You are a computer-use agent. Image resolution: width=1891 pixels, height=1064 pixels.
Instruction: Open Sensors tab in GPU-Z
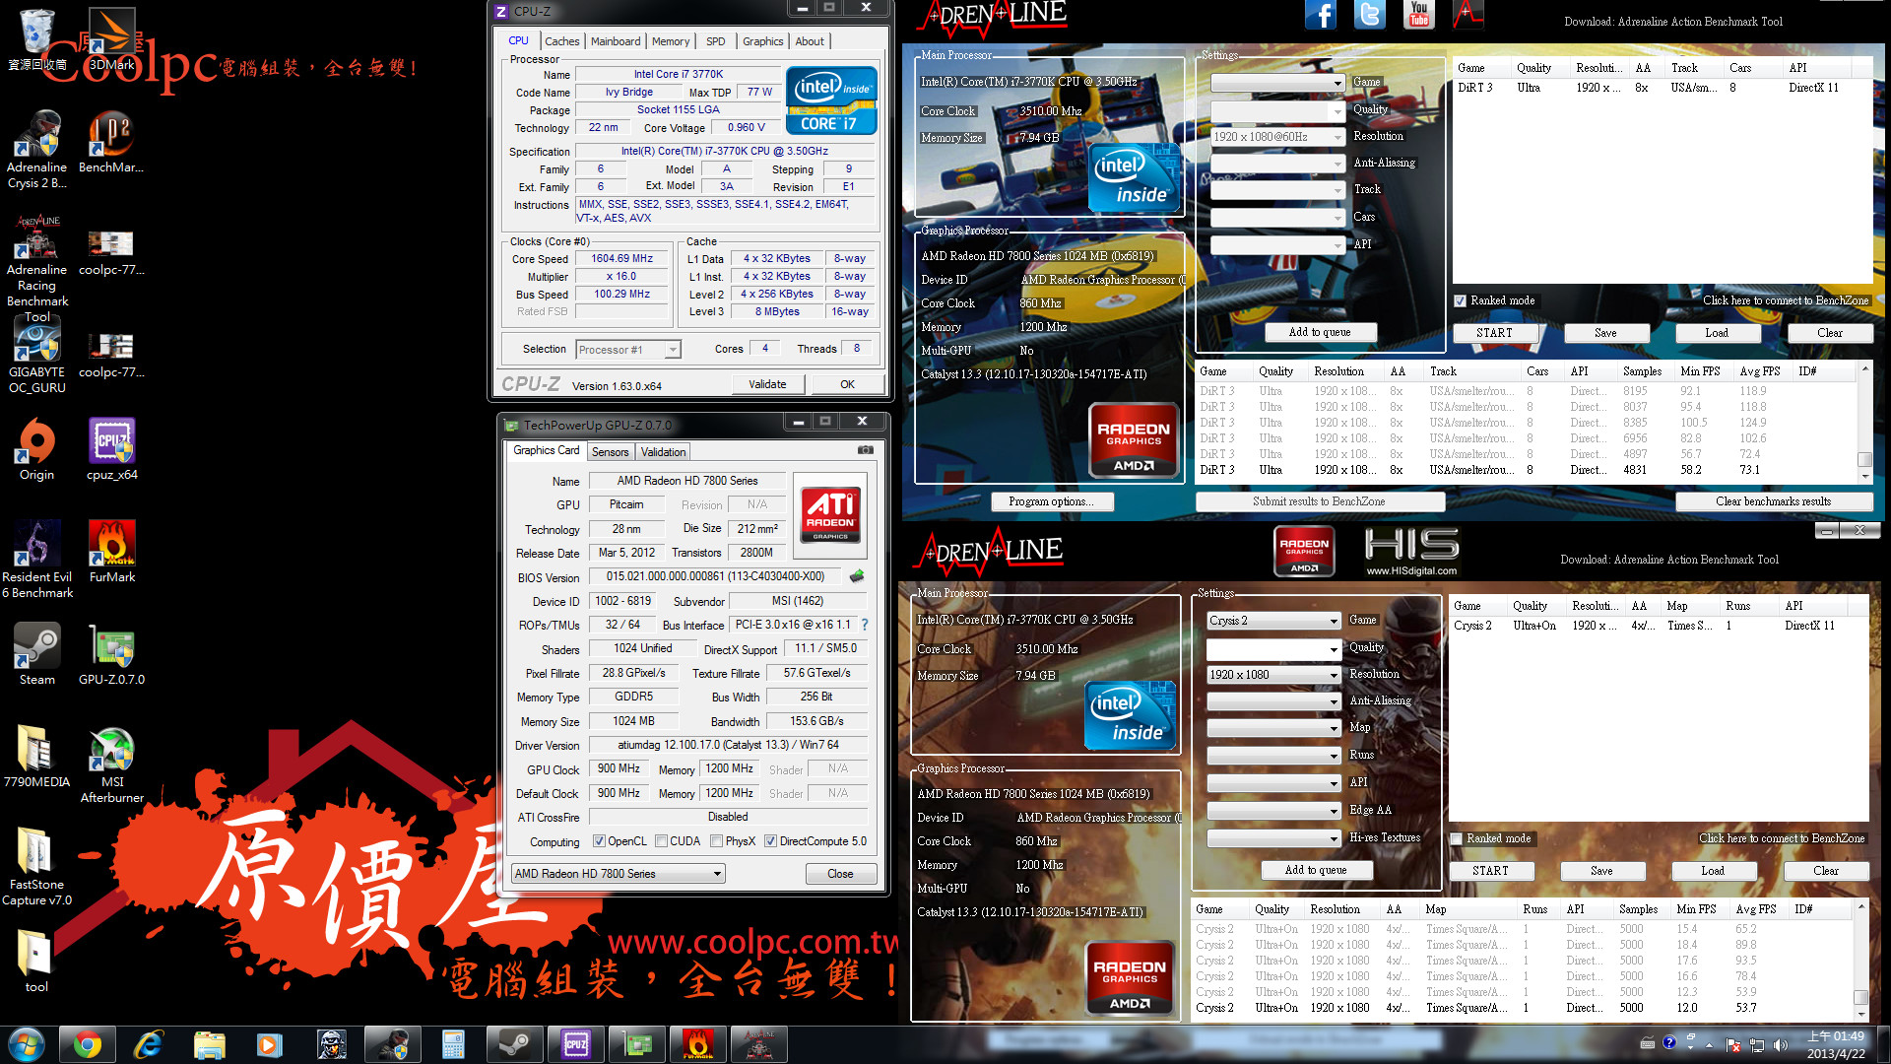[x=610, y=452]
